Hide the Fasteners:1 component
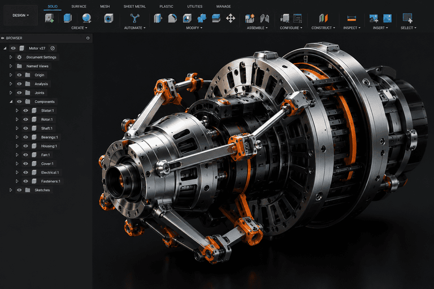The image size is (434, 289). [26, 181]
